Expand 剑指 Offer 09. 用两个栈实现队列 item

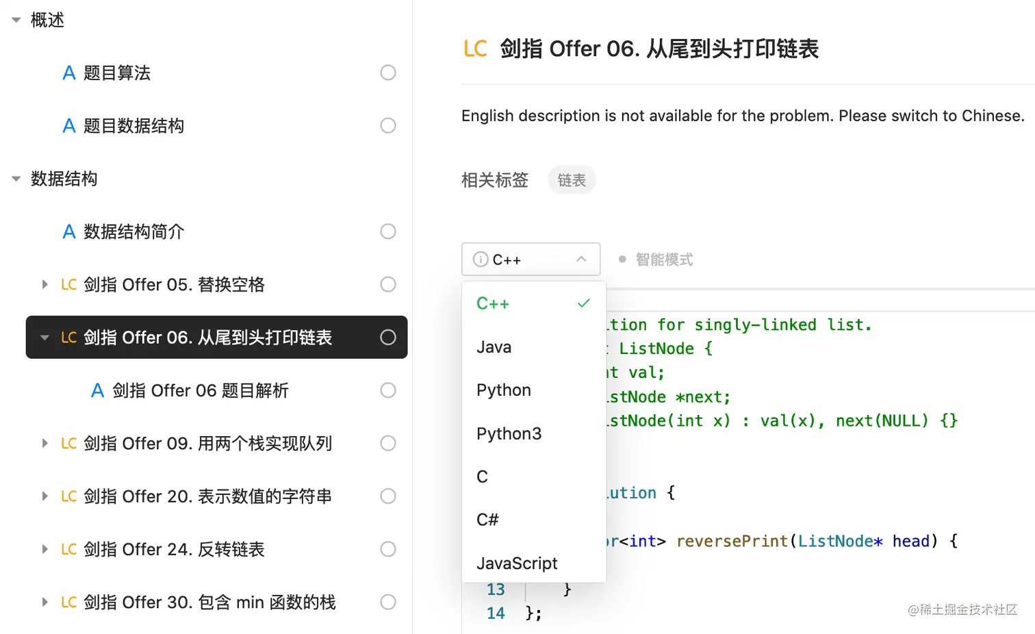click(44, 443)
